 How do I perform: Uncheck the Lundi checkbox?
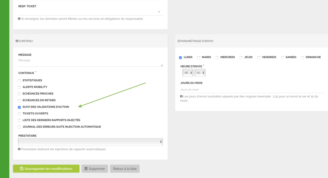[181, 58]
